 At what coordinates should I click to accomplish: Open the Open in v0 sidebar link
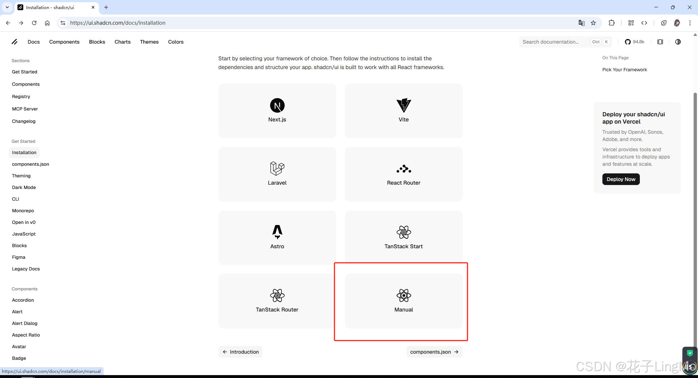24,222
